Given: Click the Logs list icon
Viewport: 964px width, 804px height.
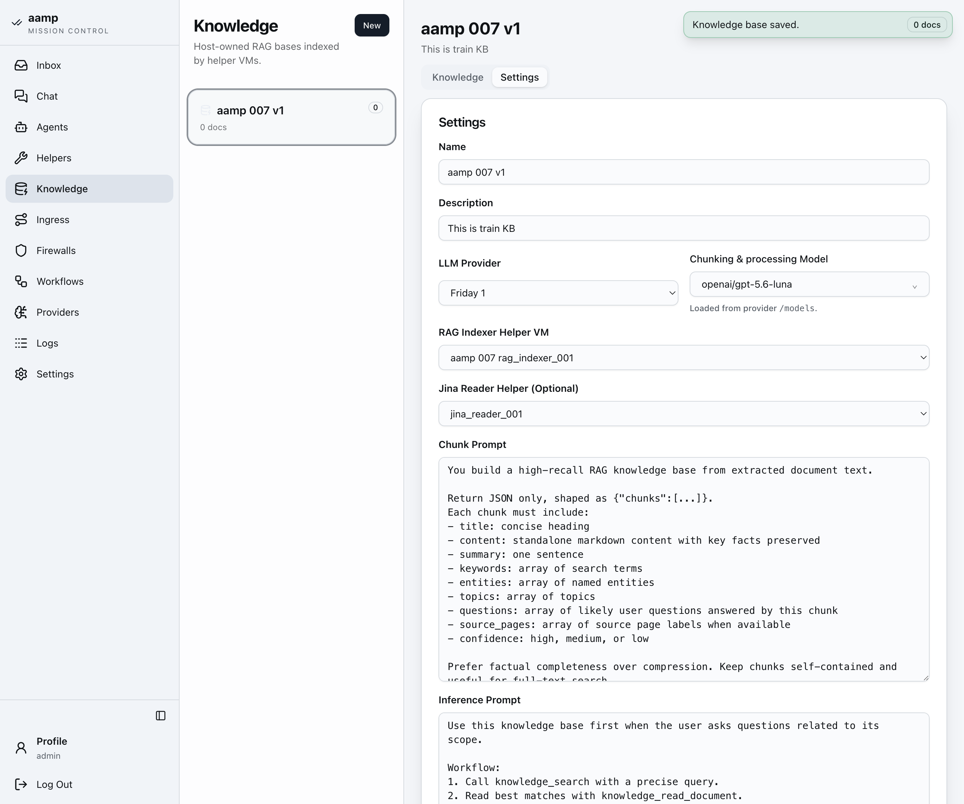Looking at the screenshot, I should [21, 343].
